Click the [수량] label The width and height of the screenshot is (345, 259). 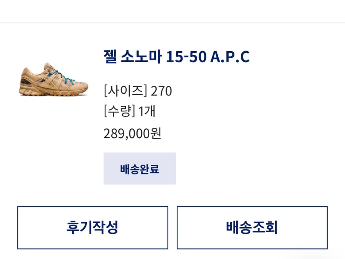tap(119, 112)
